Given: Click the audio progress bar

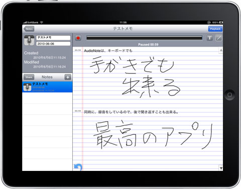Looking at the screenshot, I should point(144,38).
